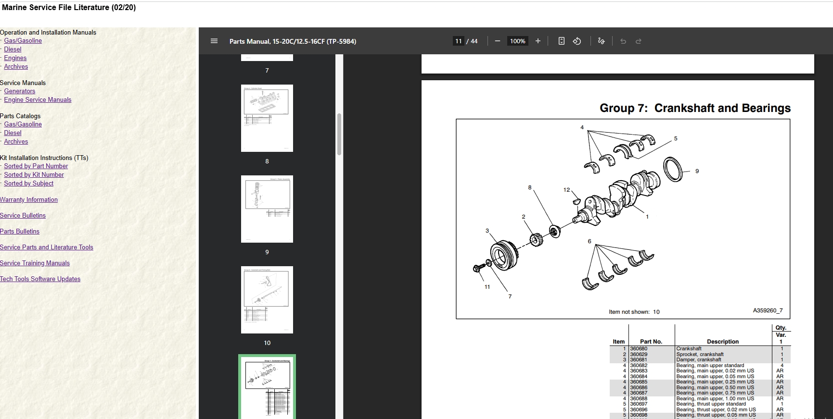Viewport: 833px width, 419px height.
Task: Jump to page 10 thumbnail
Action: pyautogui.click(x=267, y=300)
